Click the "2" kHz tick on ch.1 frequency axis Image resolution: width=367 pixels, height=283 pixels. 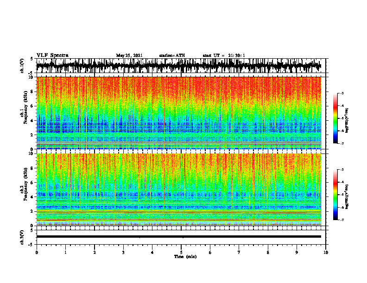pos(32,135)
